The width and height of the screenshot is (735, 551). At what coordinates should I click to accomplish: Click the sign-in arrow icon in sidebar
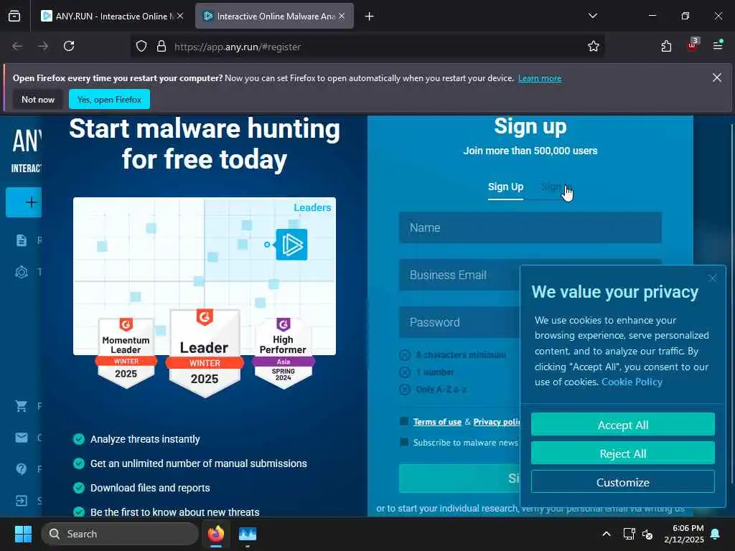click(x=22, y=501)
